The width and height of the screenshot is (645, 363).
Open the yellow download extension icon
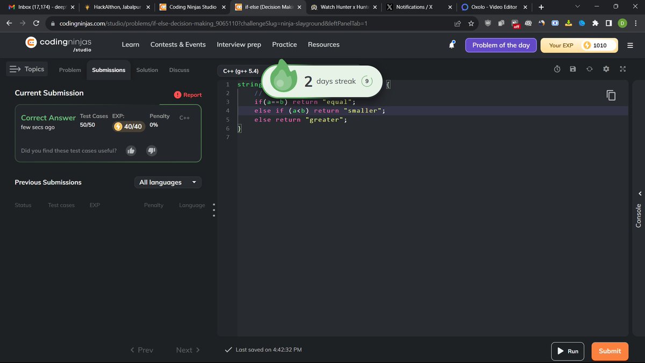pyautogui.click(x=568, y=24)
